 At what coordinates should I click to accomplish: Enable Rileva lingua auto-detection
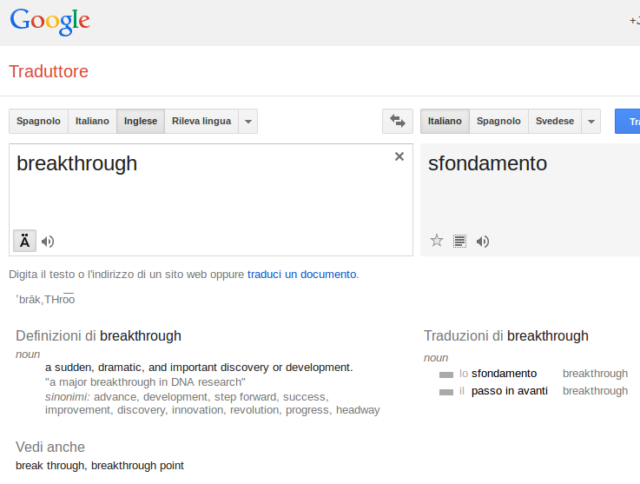tap(201, 122)
